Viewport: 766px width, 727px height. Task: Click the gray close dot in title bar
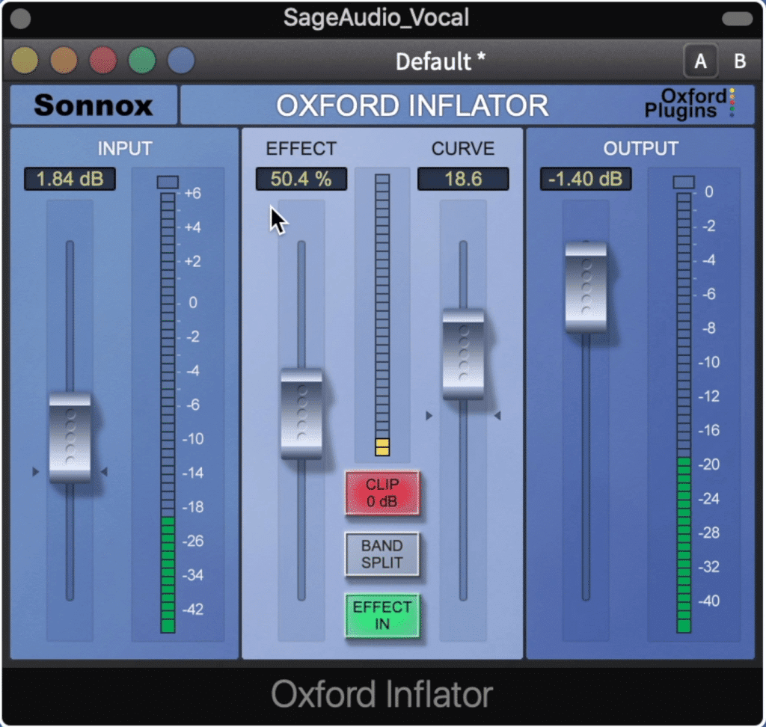[20, 19]
